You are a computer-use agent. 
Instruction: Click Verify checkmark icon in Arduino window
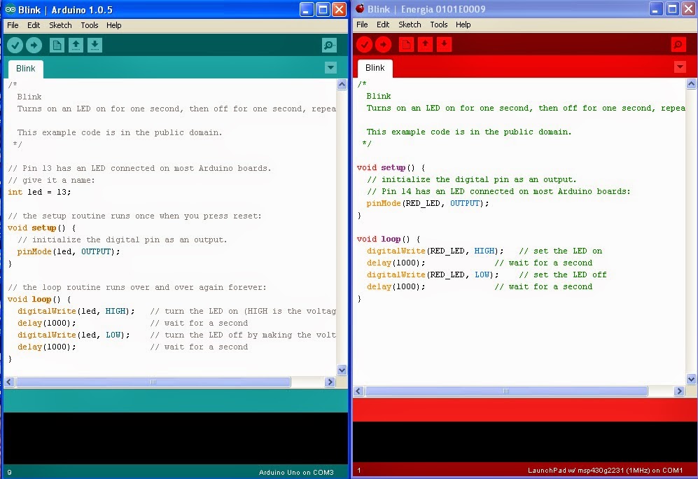click(15, 45)
